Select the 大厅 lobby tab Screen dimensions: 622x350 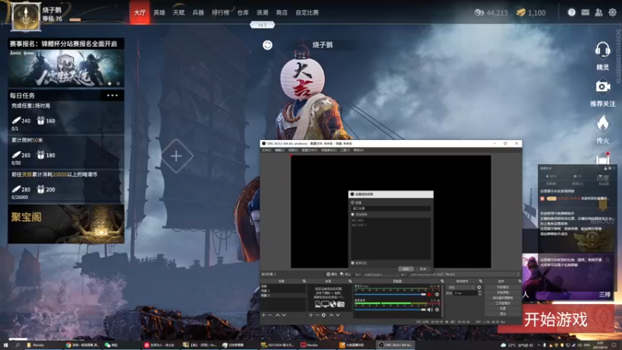(140, 12)
